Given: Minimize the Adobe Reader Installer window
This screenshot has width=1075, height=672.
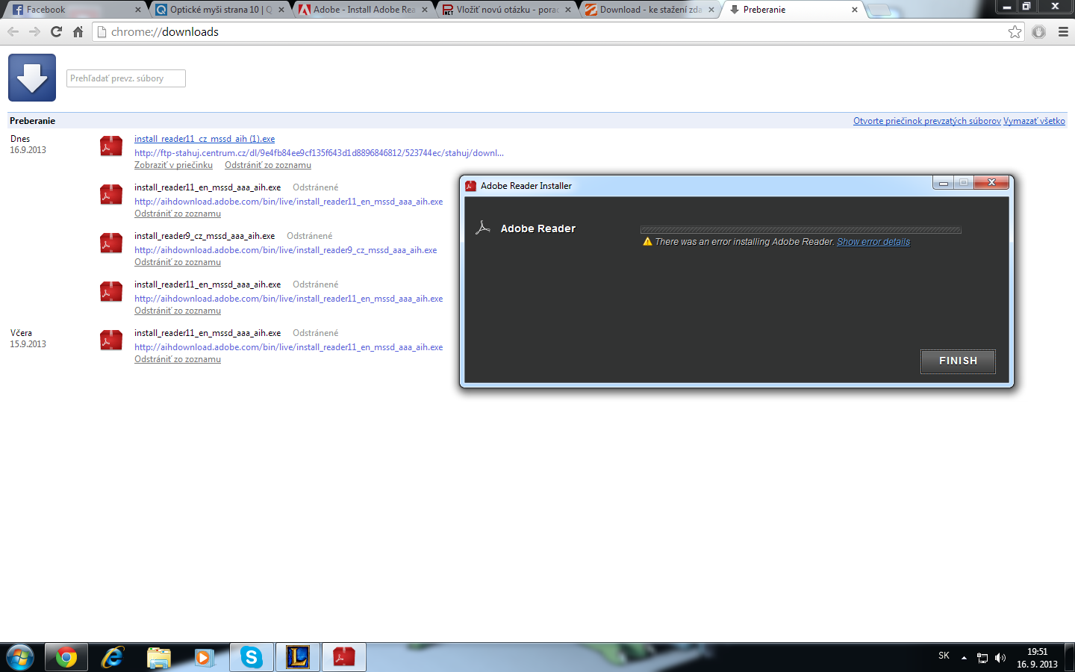Looking at the screenshot, I should 944,183.
